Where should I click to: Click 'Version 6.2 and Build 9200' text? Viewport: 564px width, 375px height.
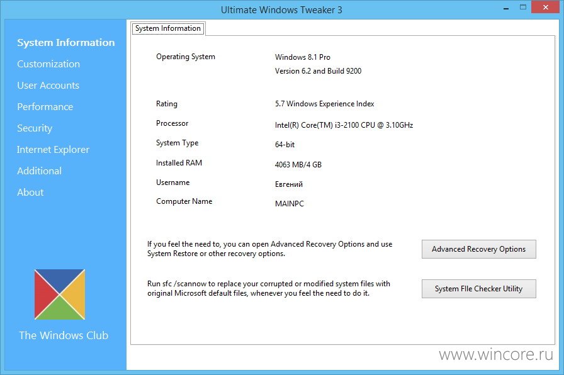click(x=318, y=71)
